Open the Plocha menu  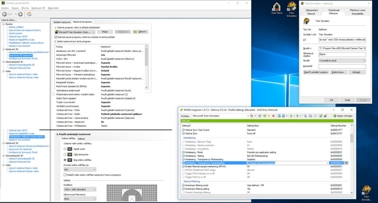25,8
